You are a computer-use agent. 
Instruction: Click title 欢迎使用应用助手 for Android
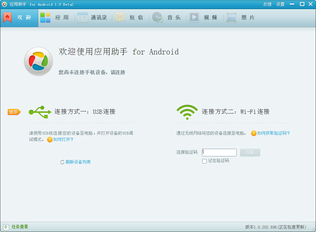[x=119, y=52]
